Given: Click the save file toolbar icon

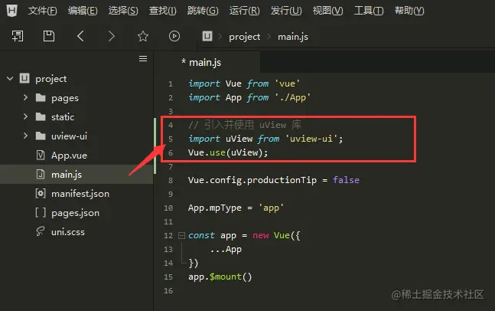Looking at the screenshot, I should coord(49,36).
